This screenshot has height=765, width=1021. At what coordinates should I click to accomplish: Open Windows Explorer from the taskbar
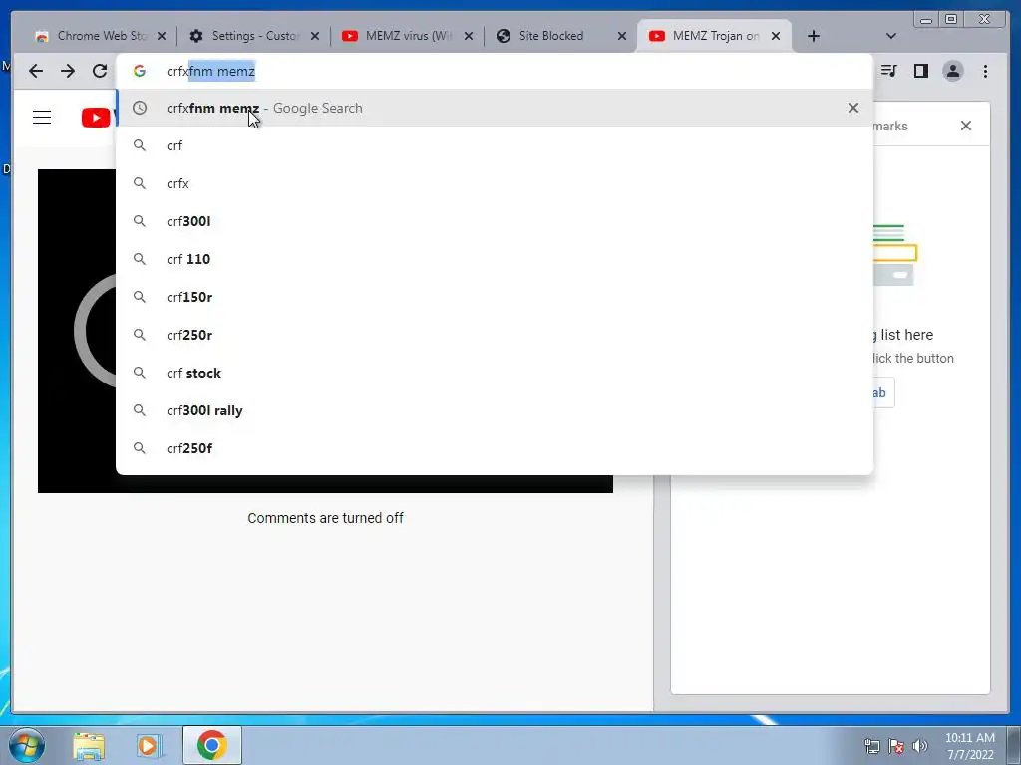click(89, 745)
